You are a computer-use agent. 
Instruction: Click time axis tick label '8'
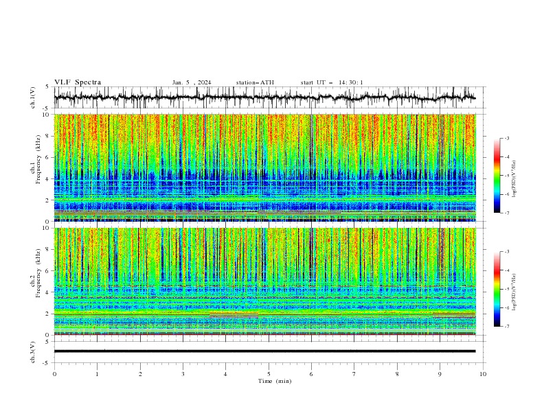(397, 374)
